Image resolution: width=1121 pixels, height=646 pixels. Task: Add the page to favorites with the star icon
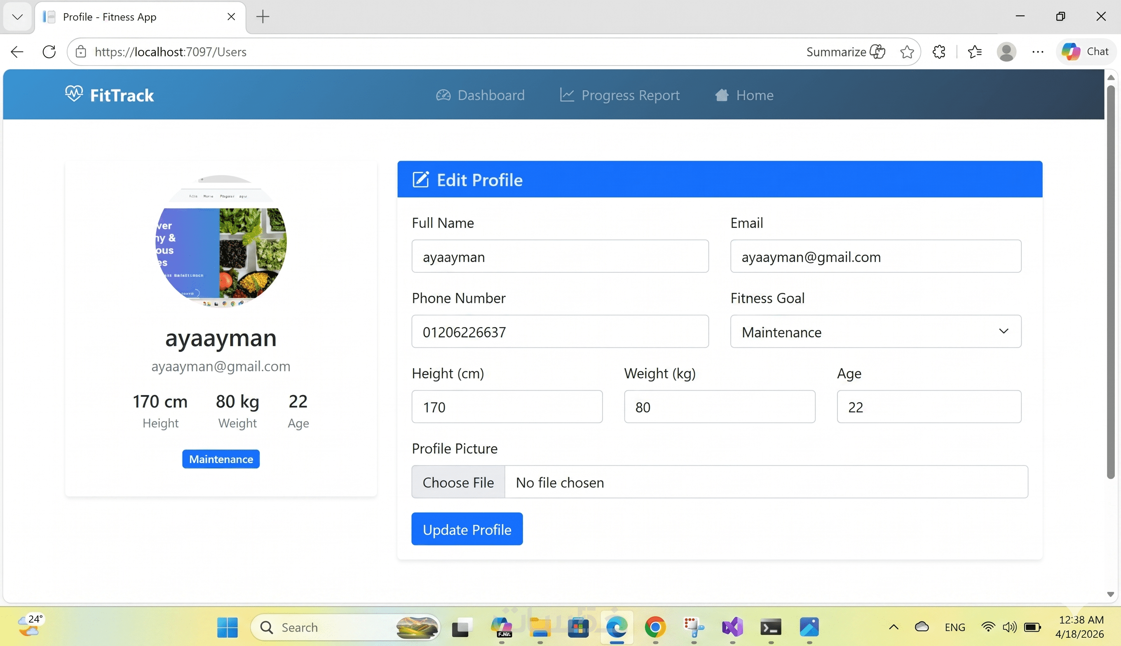(x=907, y=52)
